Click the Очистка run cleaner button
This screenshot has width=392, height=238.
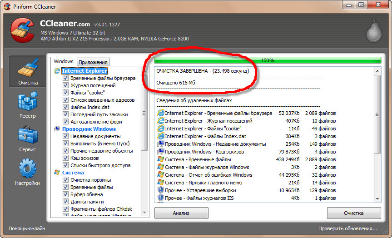coord(354,213)
